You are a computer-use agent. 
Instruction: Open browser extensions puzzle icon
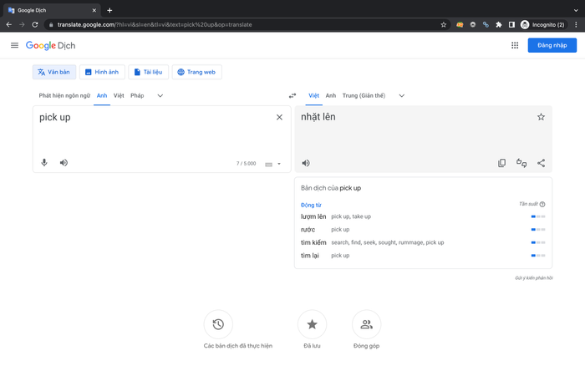click(498, 24)
